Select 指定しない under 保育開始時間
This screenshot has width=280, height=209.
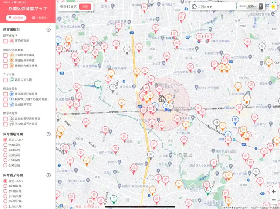5,140
